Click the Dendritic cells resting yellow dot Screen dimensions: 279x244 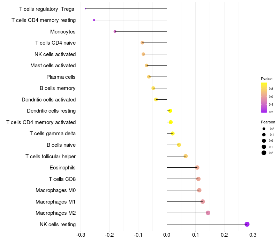(170, 111)
